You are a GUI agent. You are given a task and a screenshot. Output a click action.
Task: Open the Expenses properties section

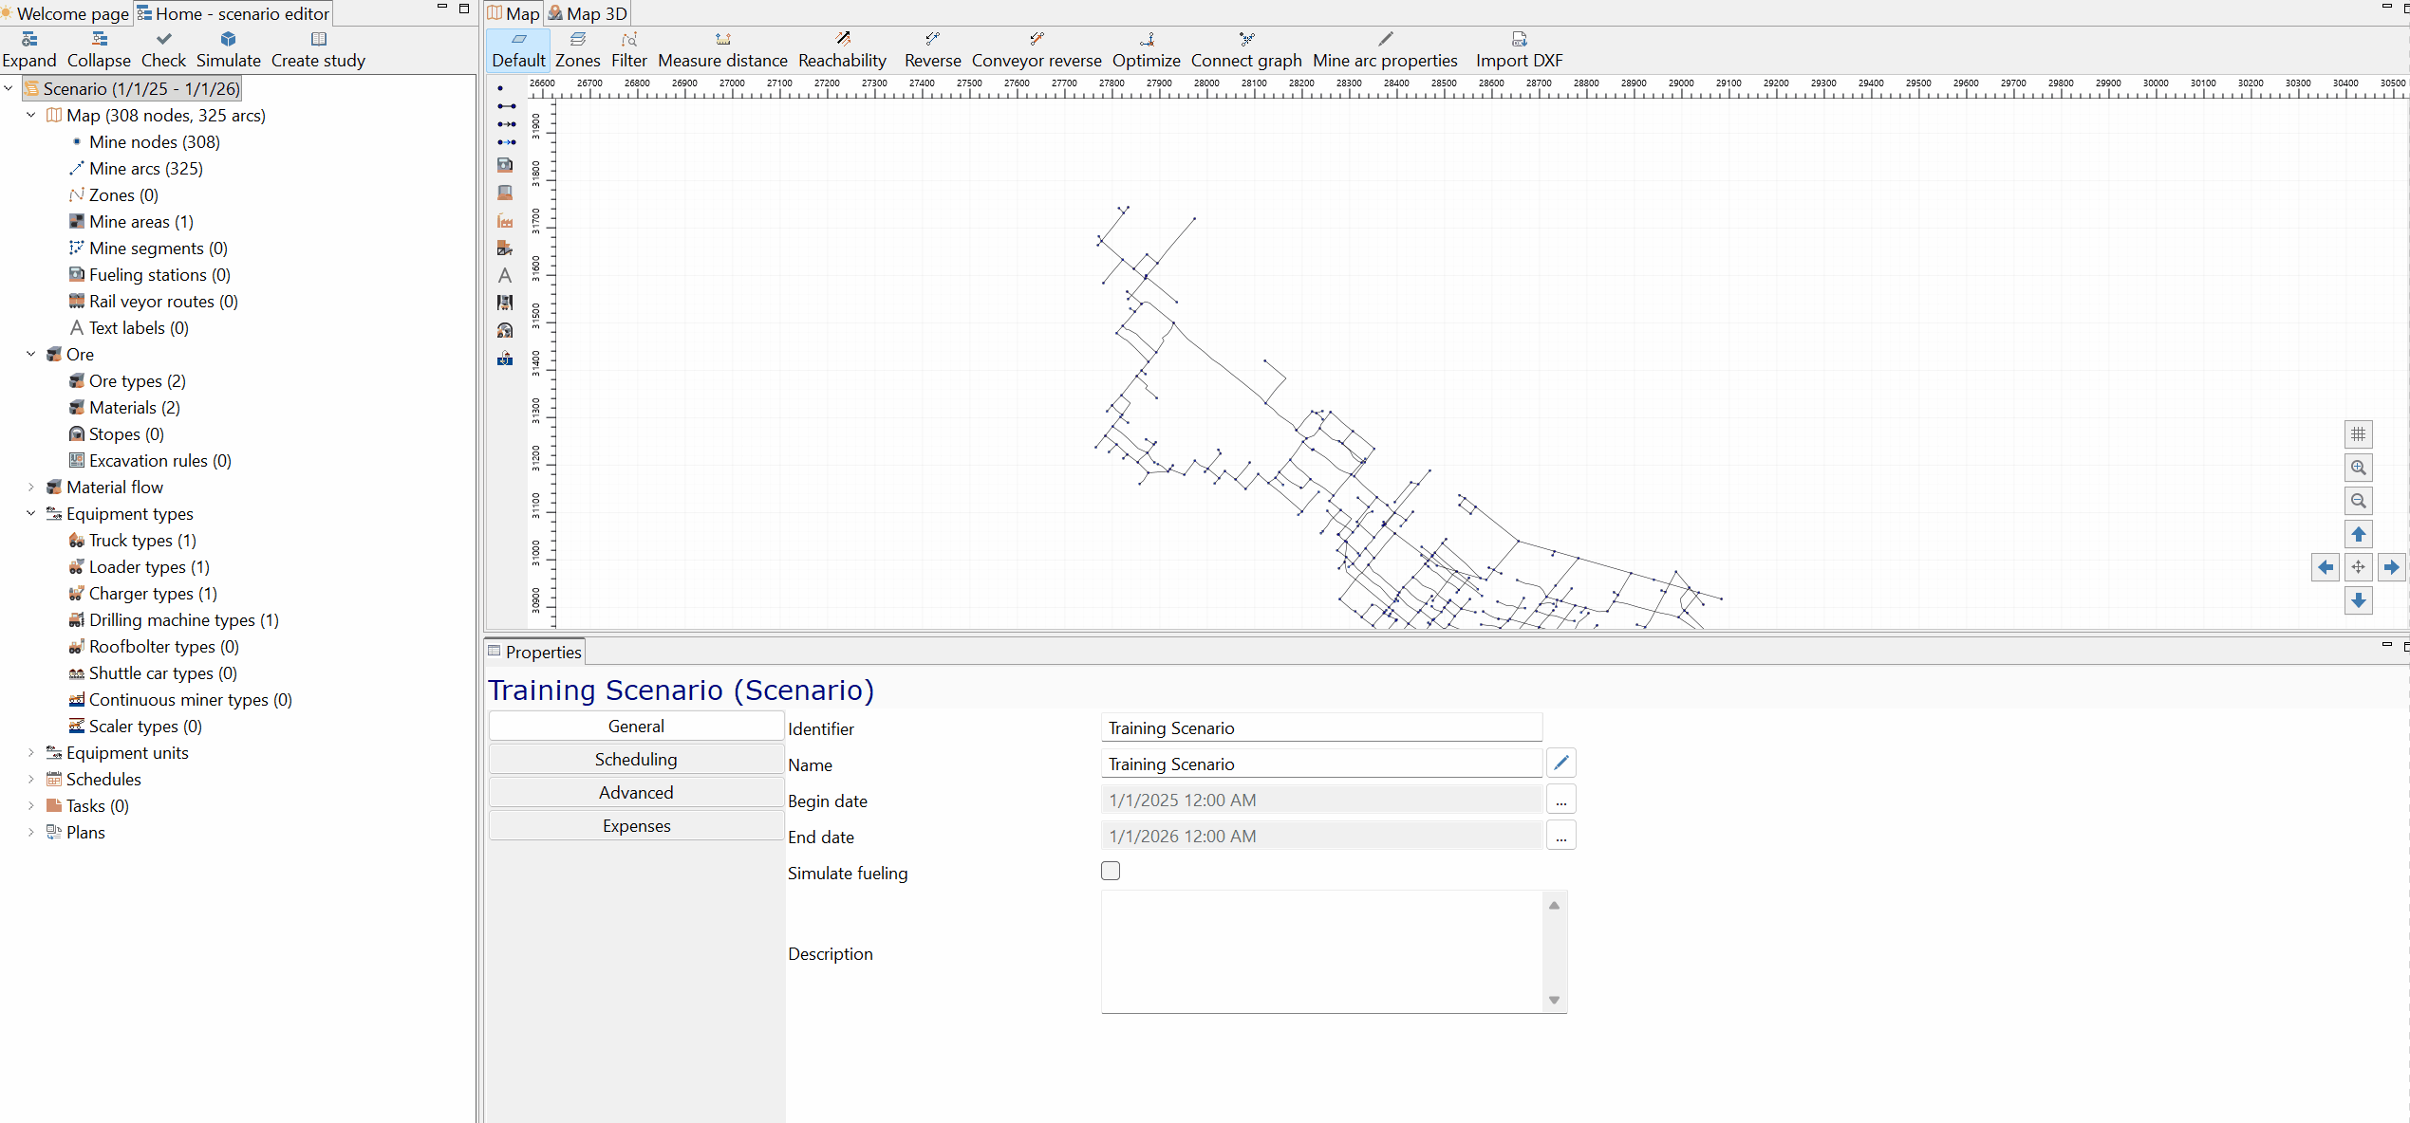(x=636, y=825)
